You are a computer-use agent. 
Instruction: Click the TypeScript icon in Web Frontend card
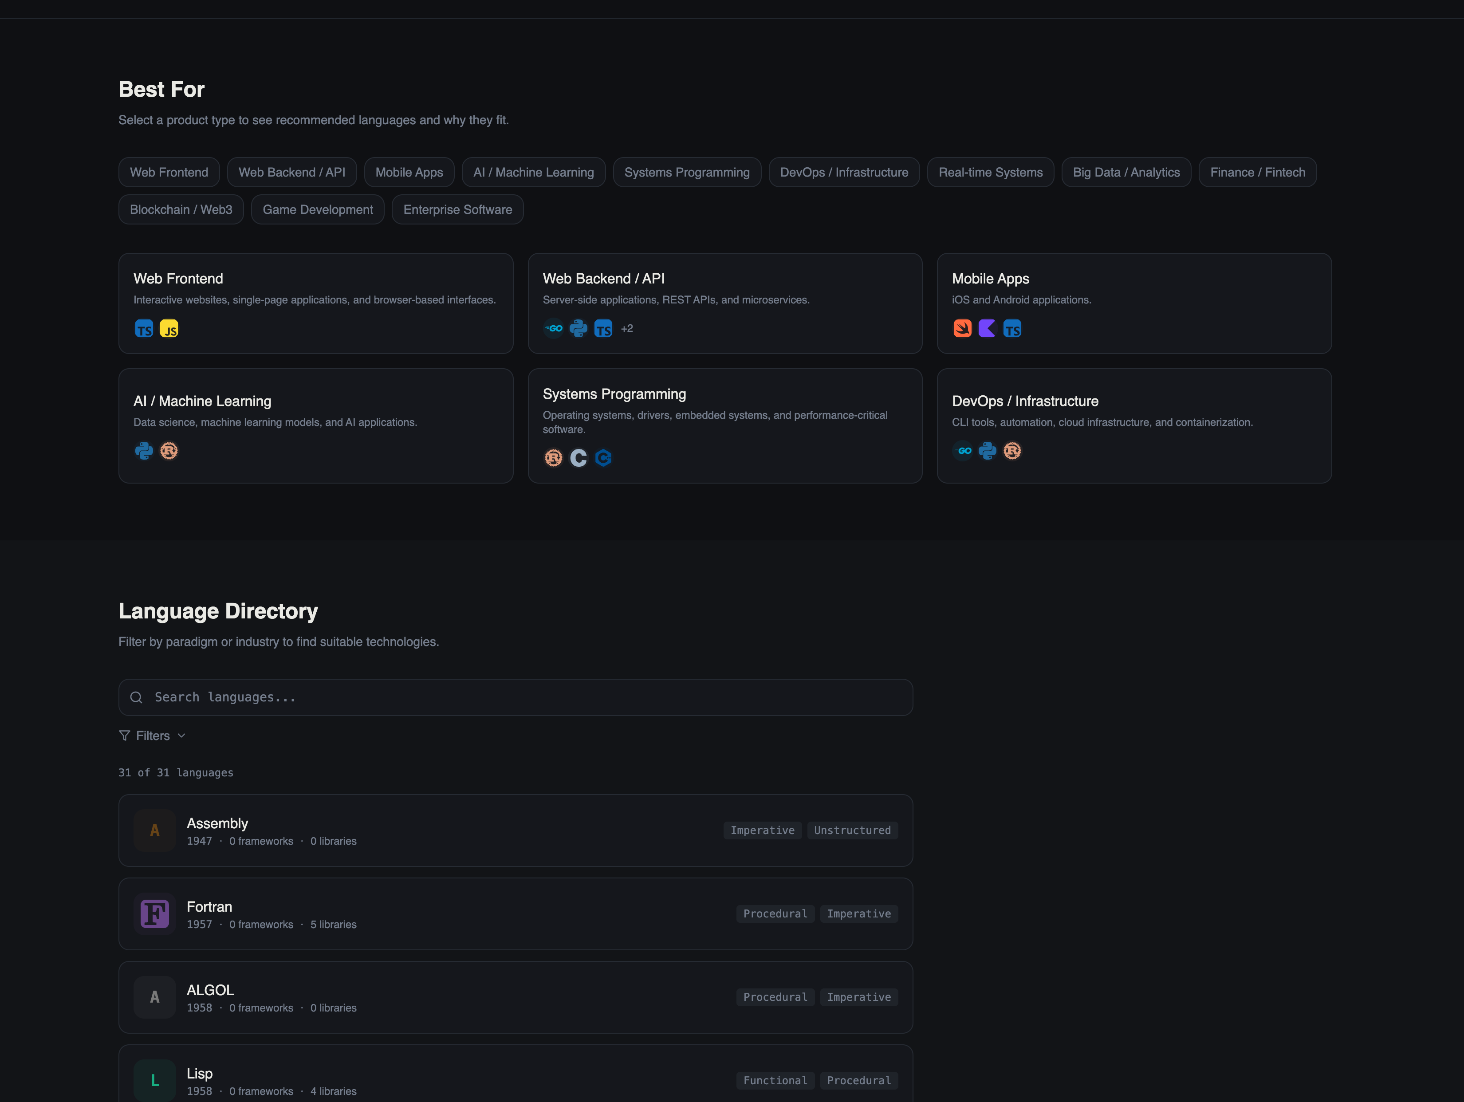tap(144, 328)
